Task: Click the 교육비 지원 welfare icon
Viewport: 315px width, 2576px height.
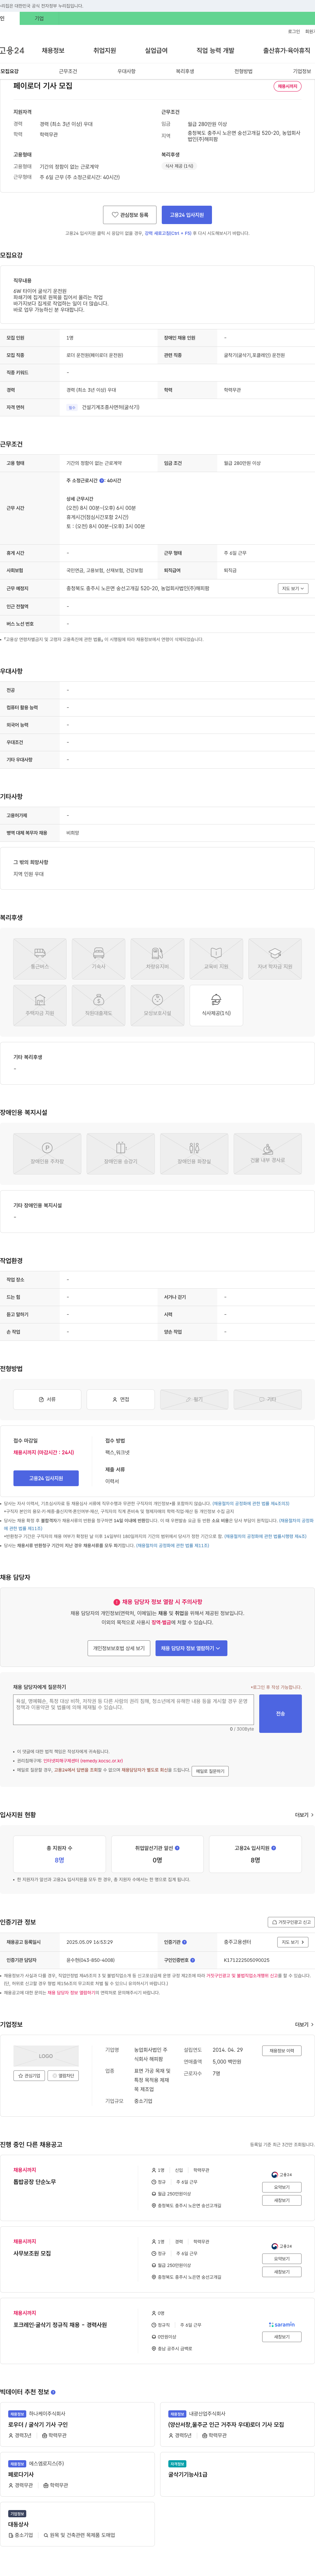Action: pyautogui.click(x=216, y=959)
